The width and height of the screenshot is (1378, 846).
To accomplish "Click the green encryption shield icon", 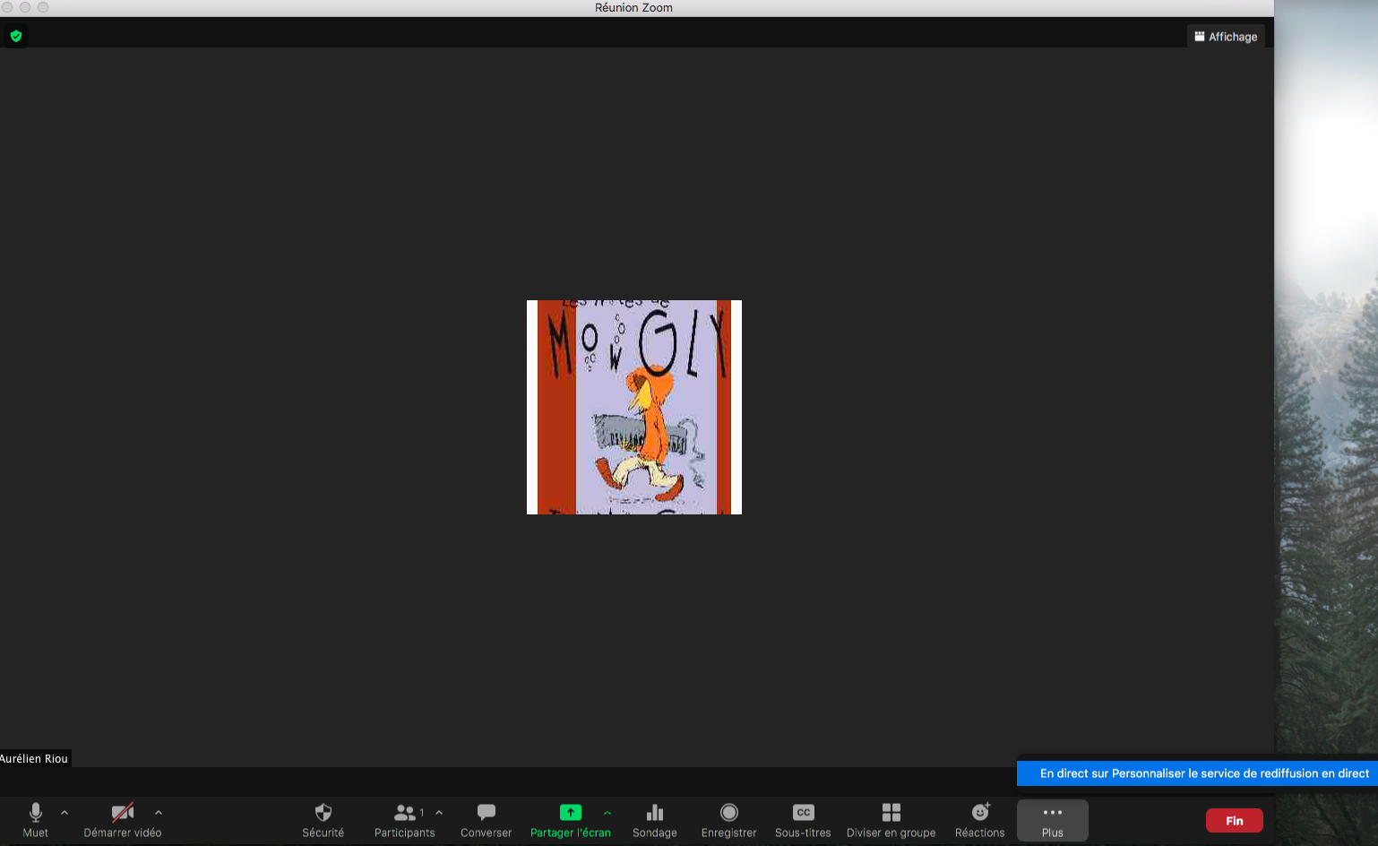I will tap(16, 36).
